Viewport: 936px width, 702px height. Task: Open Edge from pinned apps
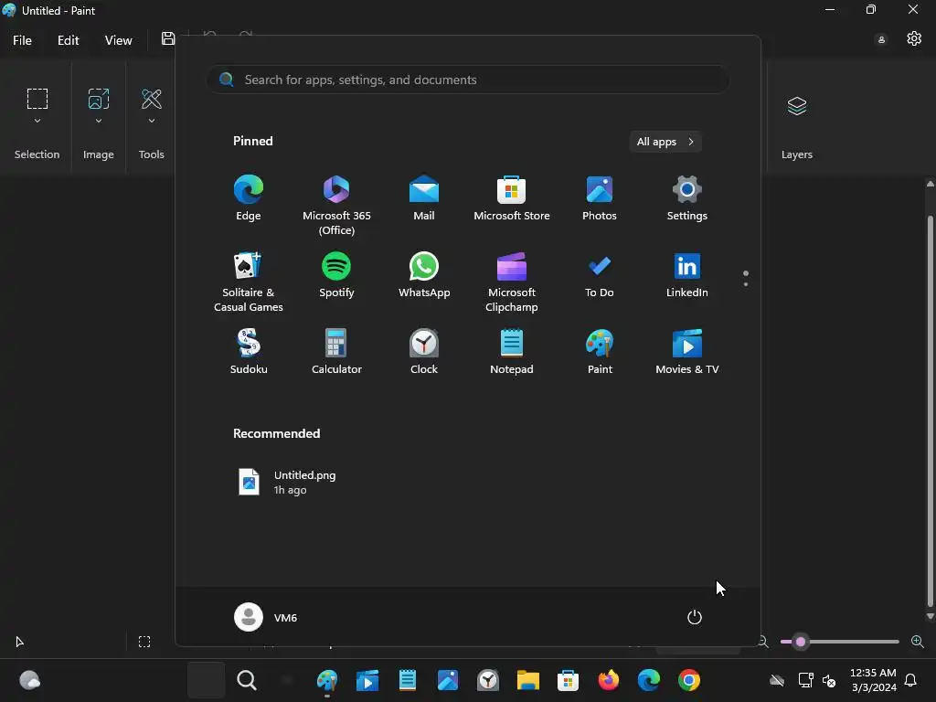249,198
